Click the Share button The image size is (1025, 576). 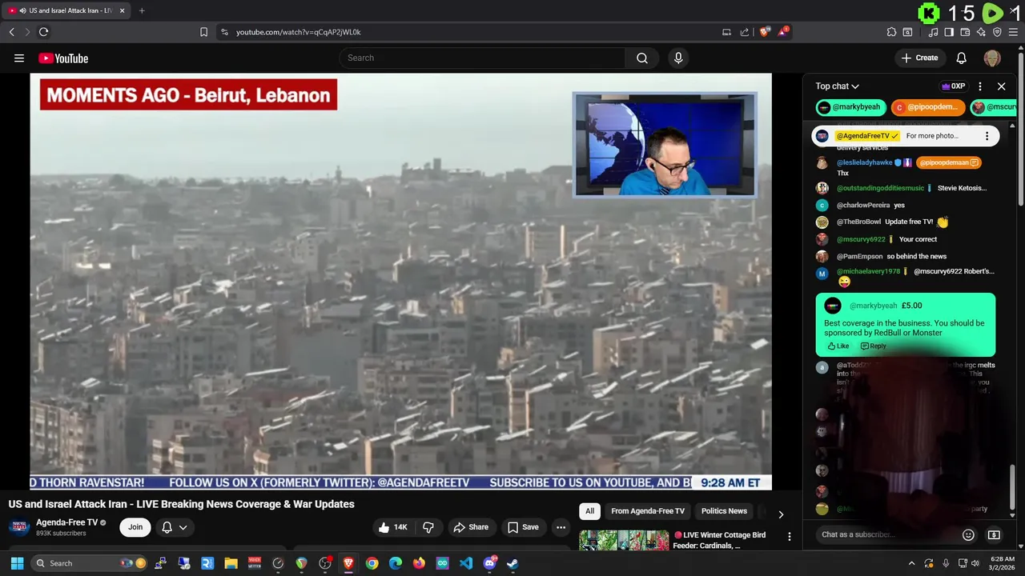point(471,527)
